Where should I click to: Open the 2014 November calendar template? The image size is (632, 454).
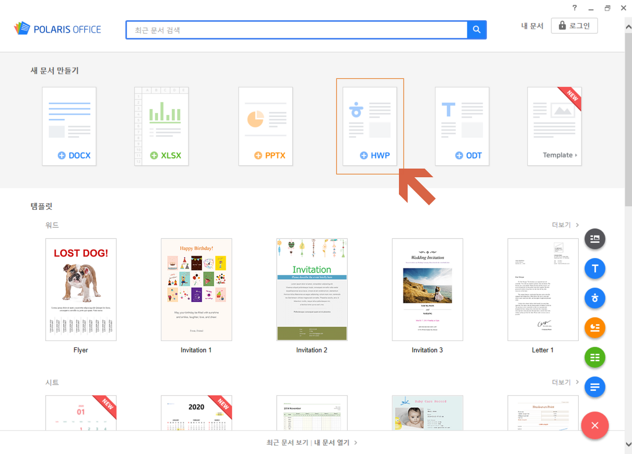point(312,413)
